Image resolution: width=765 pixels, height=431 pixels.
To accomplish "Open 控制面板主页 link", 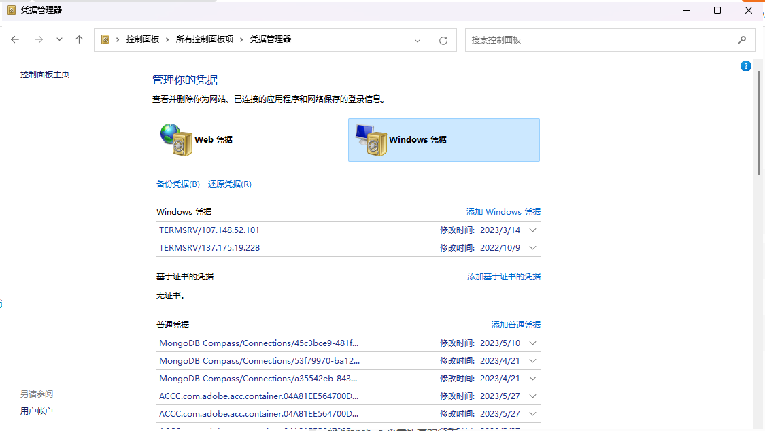I will pyautogui.click(x=44, y=75).
